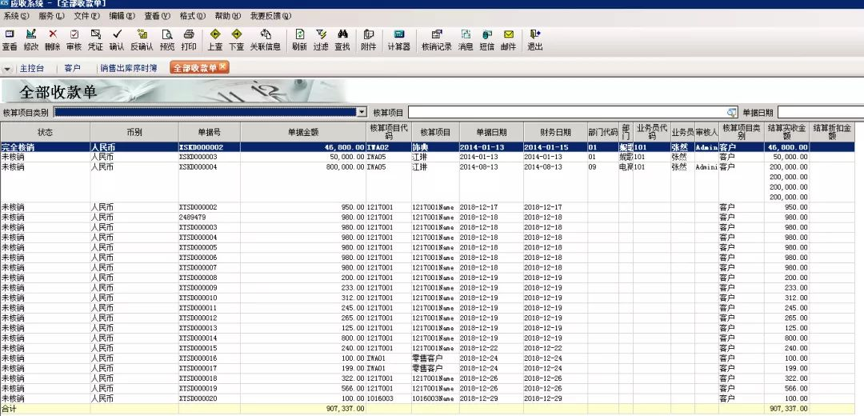Click the 财务日期 column header
This screenshot has height=416, width=864.
click(555, 132)
